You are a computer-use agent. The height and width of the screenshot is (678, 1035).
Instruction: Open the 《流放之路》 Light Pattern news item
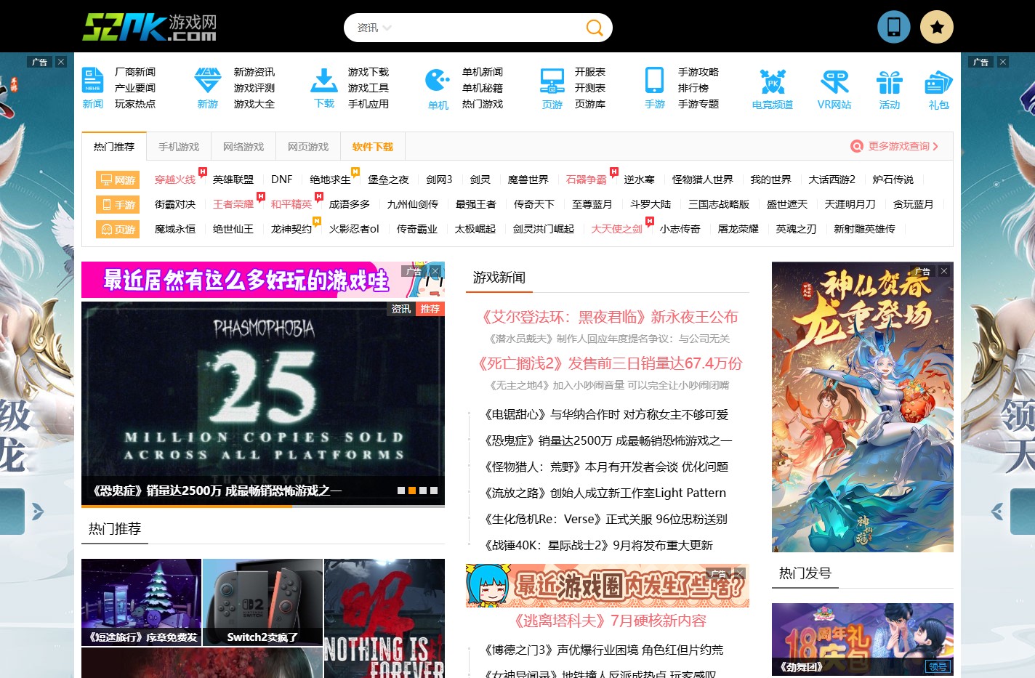tap(605, 493)
